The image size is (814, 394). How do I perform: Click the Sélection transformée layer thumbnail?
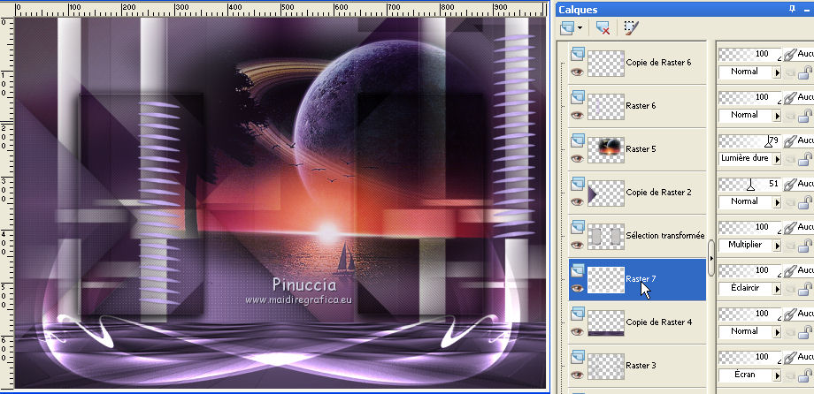pos(606,237)
